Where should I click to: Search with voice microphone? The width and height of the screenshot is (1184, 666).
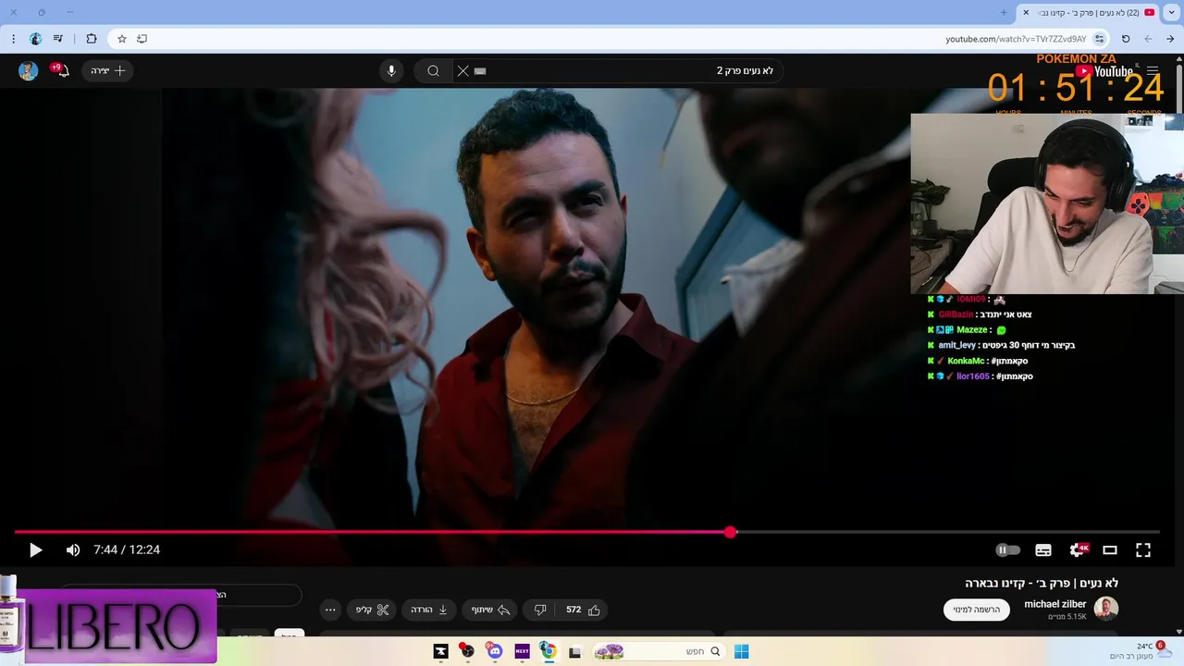click(x=391, y=71)
